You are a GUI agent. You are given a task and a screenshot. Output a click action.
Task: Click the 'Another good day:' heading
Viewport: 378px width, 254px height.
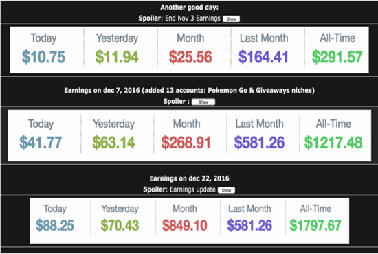(x=189, y=8)
